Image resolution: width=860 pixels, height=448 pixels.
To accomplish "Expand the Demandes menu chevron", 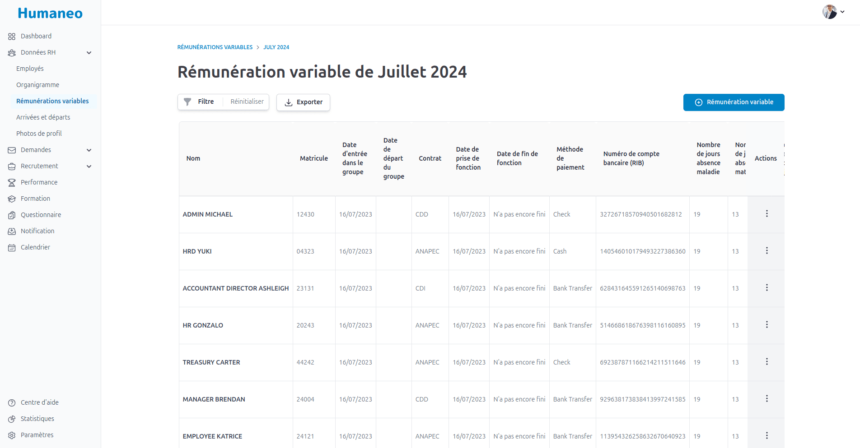I will 89,150.
